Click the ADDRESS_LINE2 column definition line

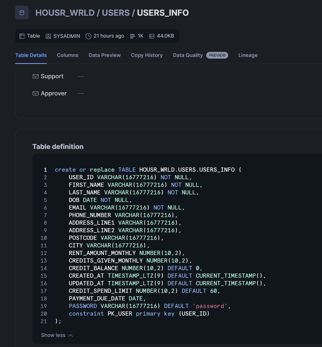click(125, 230)
